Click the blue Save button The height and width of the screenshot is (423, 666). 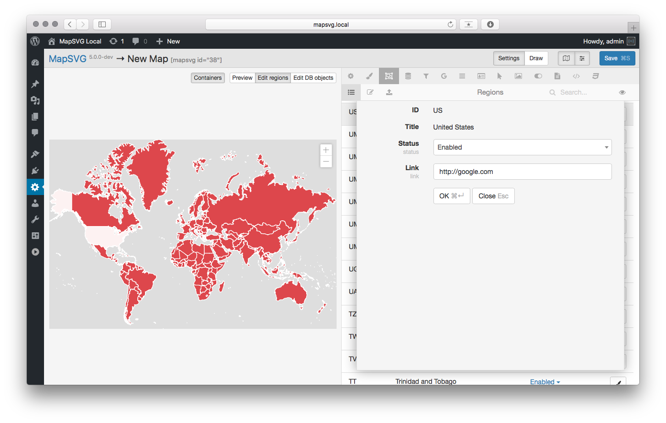(x=617, y=58)
